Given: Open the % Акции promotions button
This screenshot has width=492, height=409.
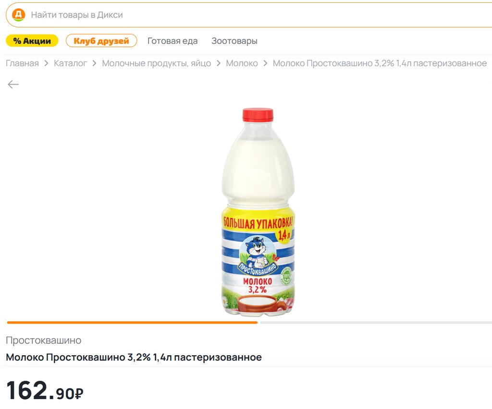Looking at the screenshot, I should pyautogui.click(x=32, y=41).
